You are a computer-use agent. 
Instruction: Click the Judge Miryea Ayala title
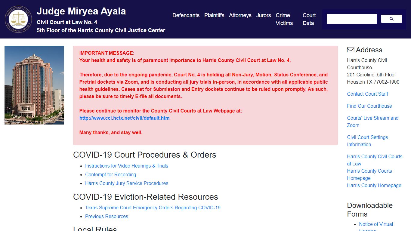(x=81, y=11)
